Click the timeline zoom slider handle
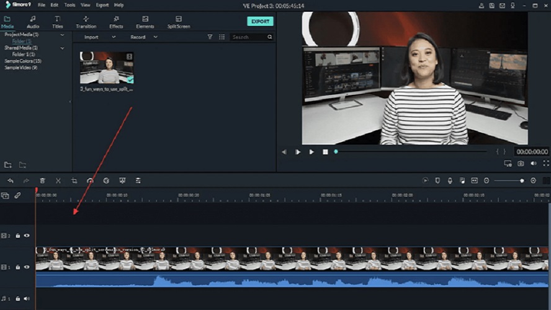The image size is (551, 310). [521, 180]
